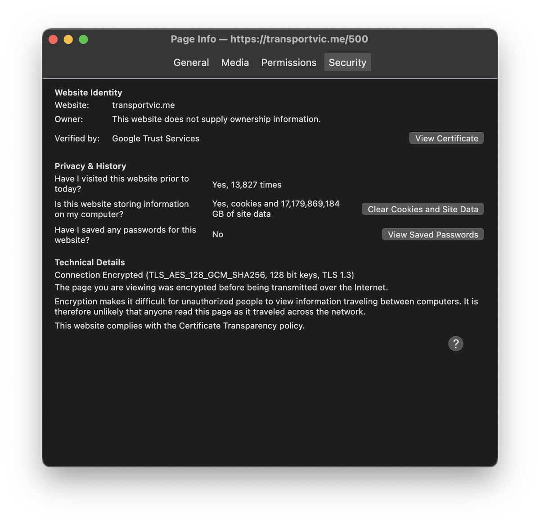Click the Technical Details heading
Image resolution: width=540 pixels, height=523 pixels.
(90, 262)
